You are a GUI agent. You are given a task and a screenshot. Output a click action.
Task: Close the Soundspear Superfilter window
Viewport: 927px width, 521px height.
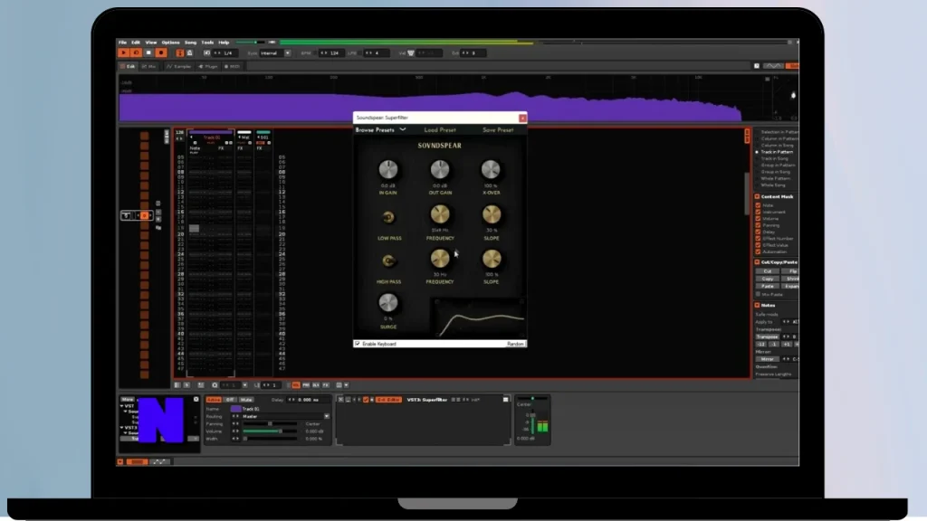(x=522, y=118)
